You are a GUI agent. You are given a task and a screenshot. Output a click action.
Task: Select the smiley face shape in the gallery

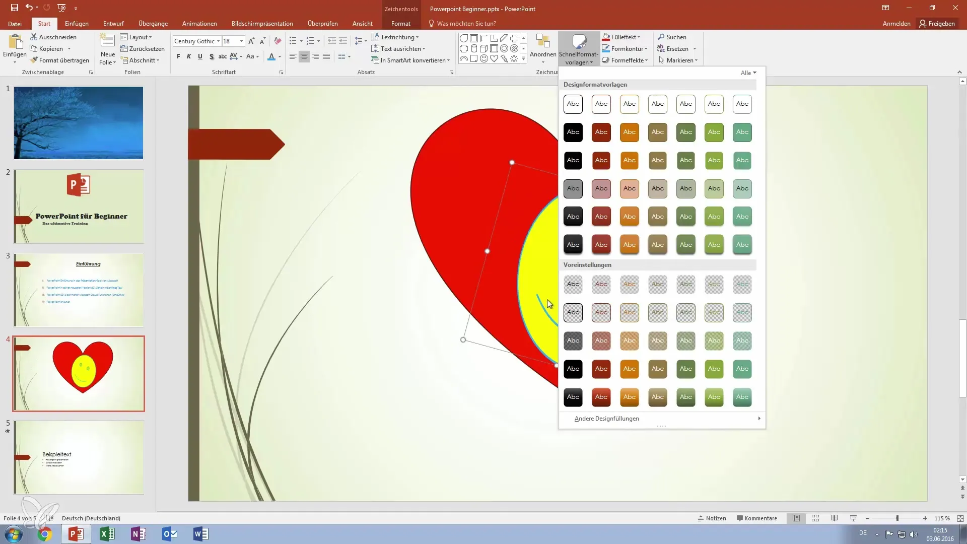click(484, 58)
